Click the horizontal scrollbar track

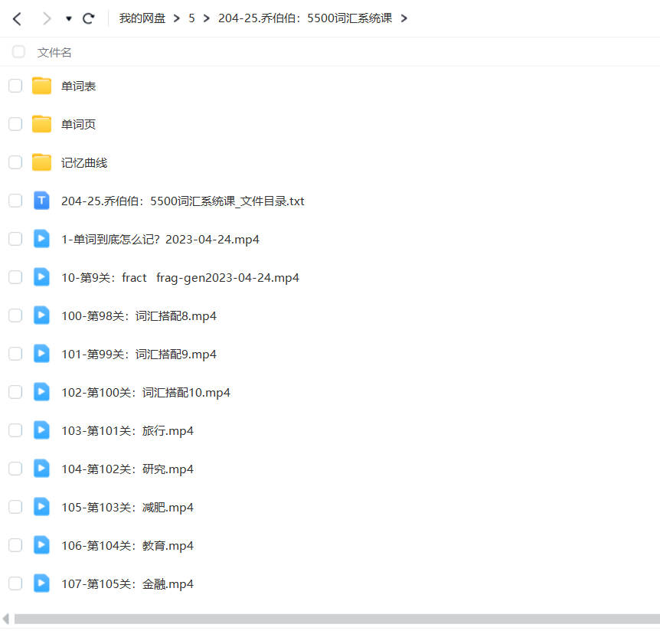coord(337,619)
